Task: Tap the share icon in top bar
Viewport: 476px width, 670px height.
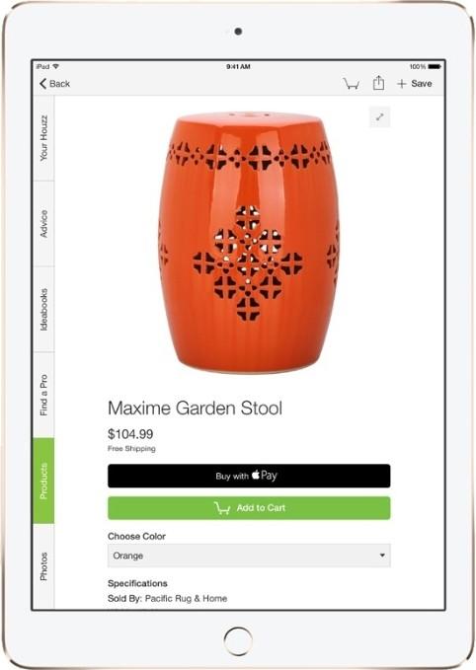Action: (x=378, y=83)
